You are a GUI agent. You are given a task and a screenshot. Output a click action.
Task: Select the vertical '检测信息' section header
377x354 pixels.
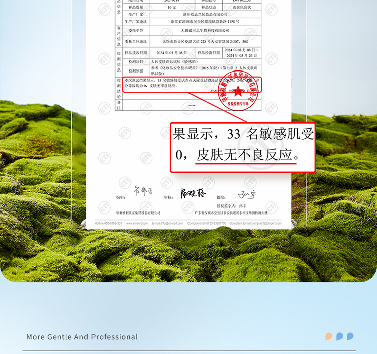(119, 62)
